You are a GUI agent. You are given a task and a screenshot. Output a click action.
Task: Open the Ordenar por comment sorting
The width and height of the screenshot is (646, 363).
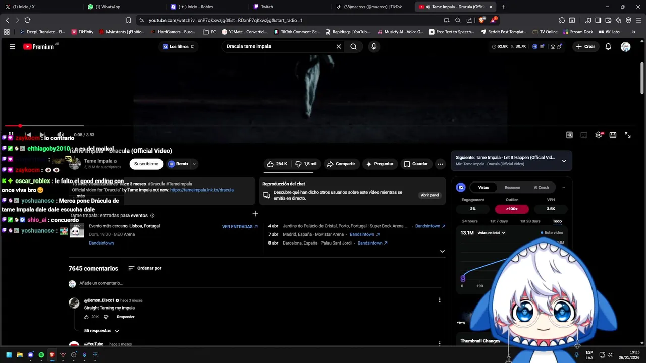click(145, 268)
